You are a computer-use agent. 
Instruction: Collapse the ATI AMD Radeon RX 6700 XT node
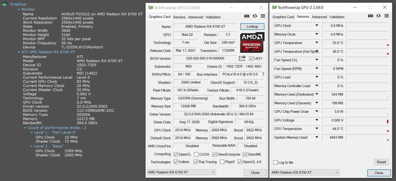click(19, 52)
